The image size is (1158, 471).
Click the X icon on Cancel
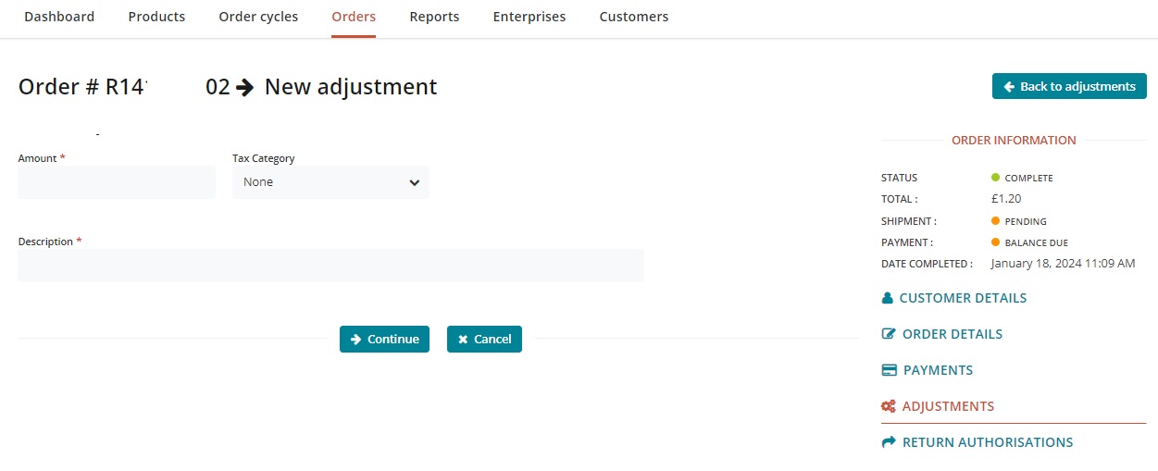463,340
